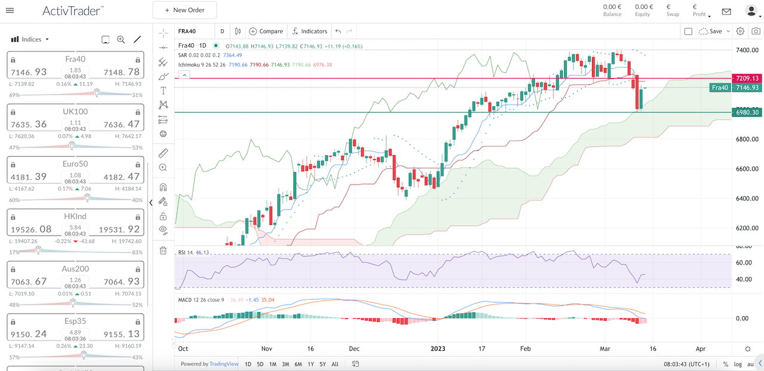Click the Fra40 sell price 7146.93

[x=29, y=72]
